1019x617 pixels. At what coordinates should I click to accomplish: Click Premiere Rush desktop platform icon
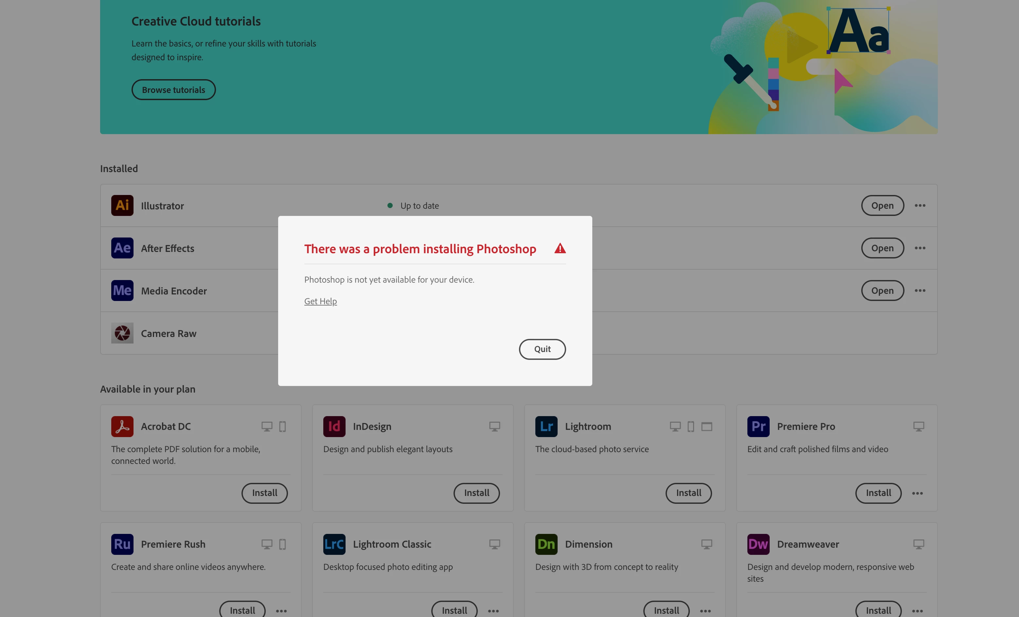(267, 544)
